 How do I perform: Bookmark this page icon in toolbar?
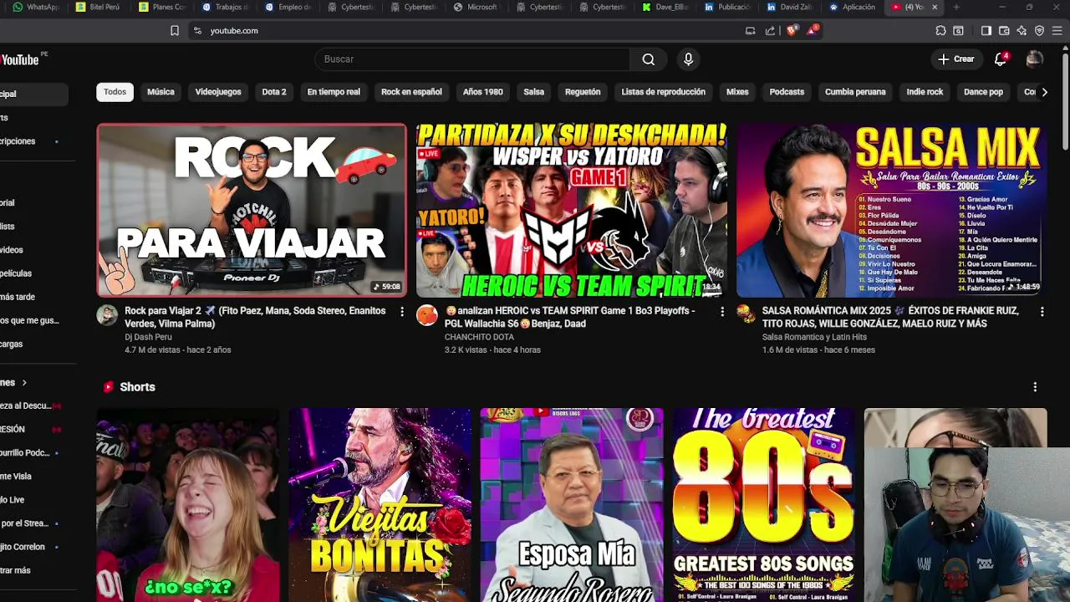point(174,31)
